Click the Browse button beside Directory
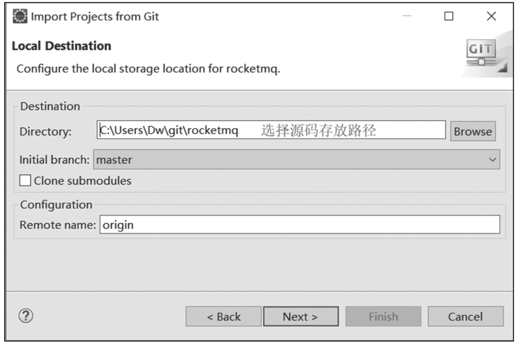 473,131
